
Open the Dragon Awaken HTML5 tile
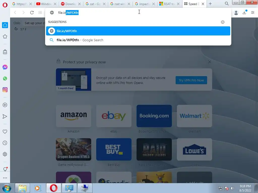coord(74,149)
